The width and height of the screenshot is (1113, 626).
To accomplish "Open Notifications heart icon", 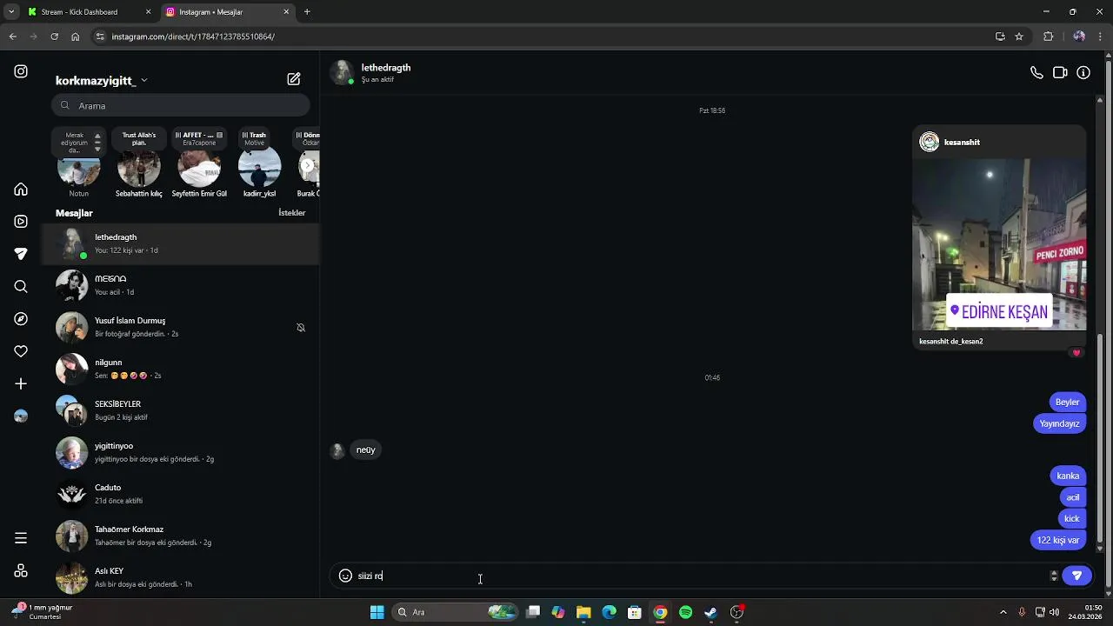I will [x=21, y=351].
